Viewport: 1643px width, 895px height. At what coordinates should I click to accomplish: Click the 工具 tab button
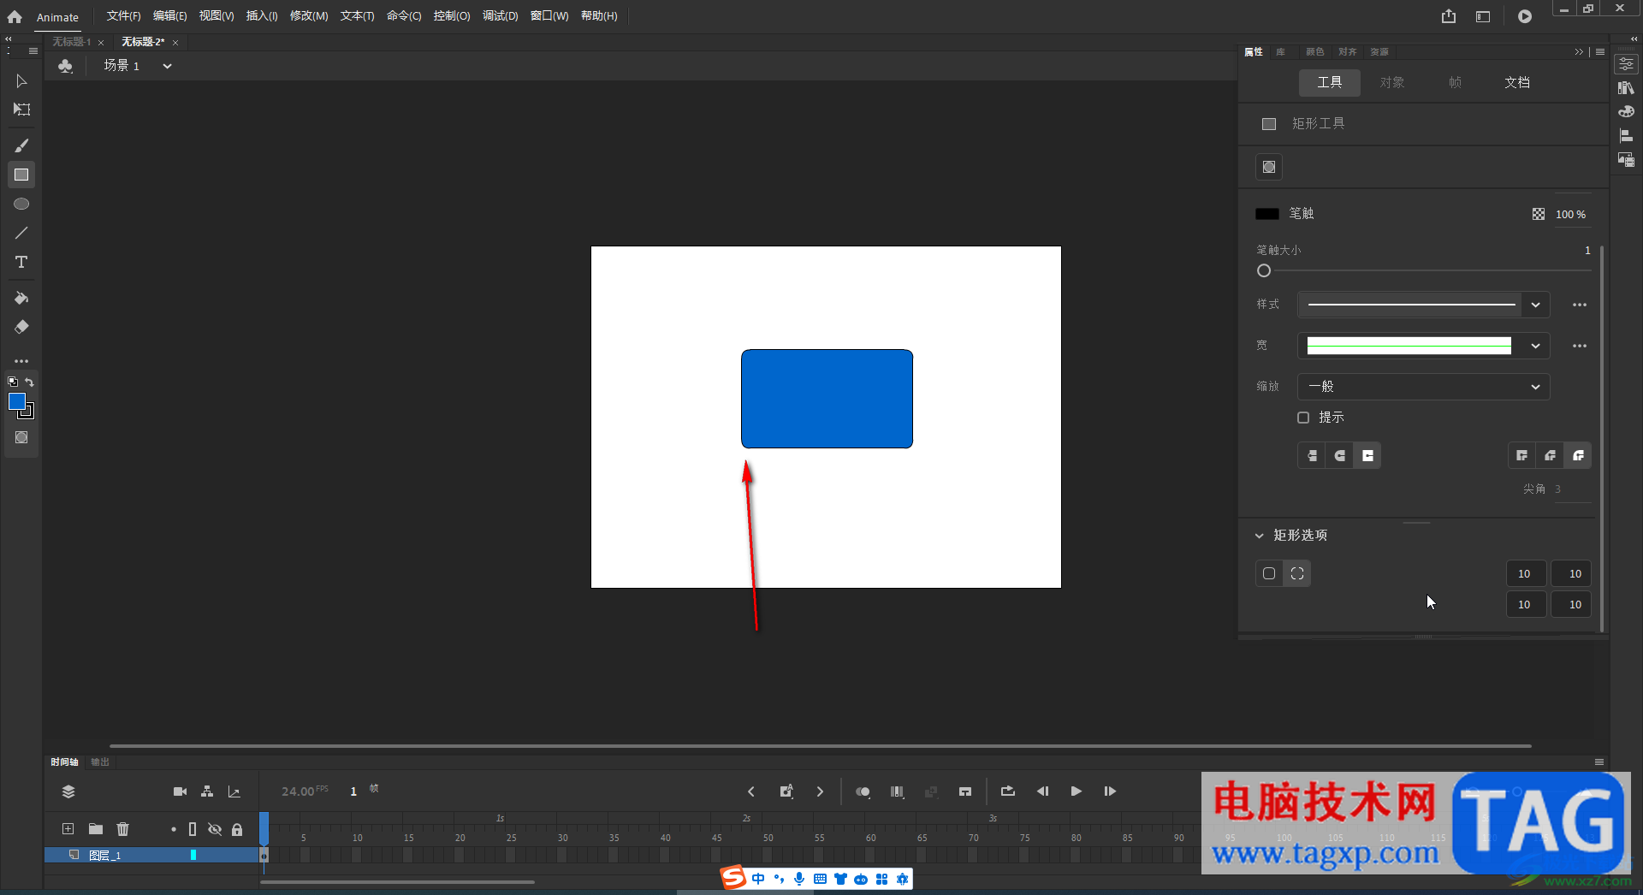[1329, 83]
